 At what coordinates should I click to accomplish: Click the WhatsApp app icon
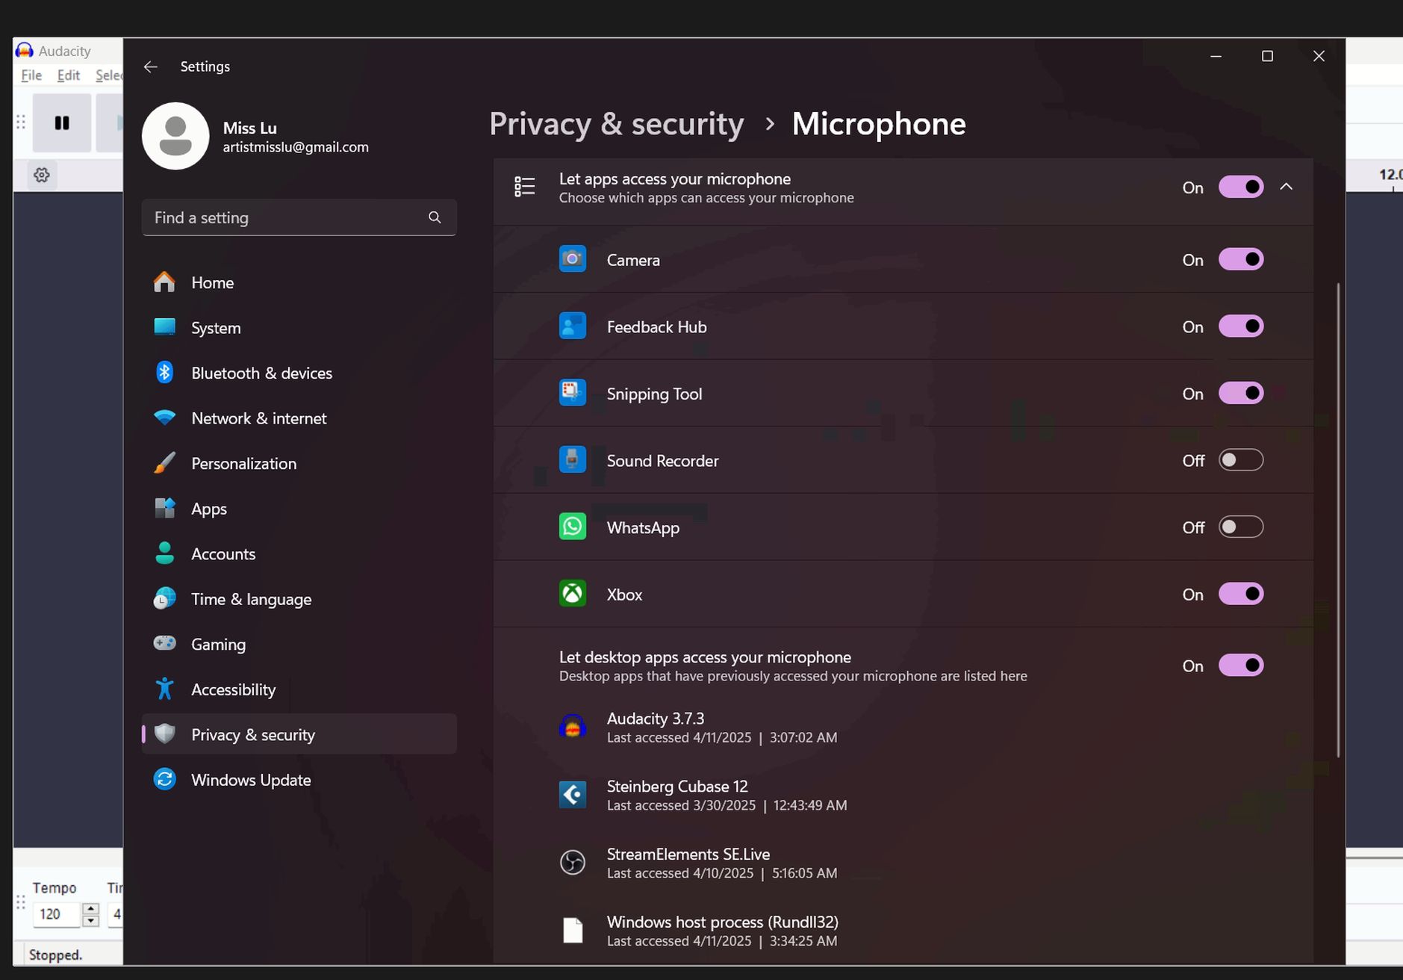tap(573, 527)
